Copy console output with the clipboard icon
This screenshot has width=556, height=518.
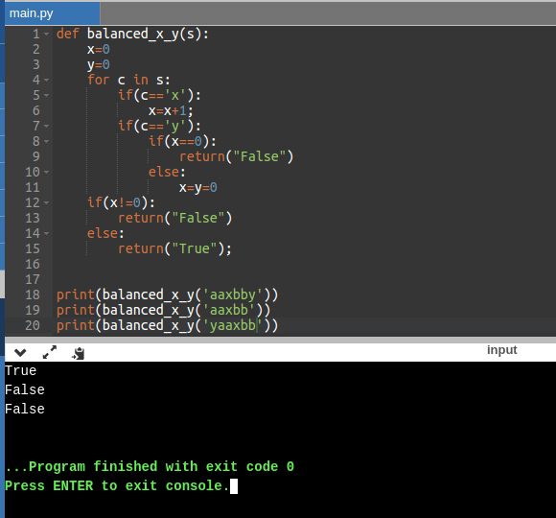(x=78, y=353)
